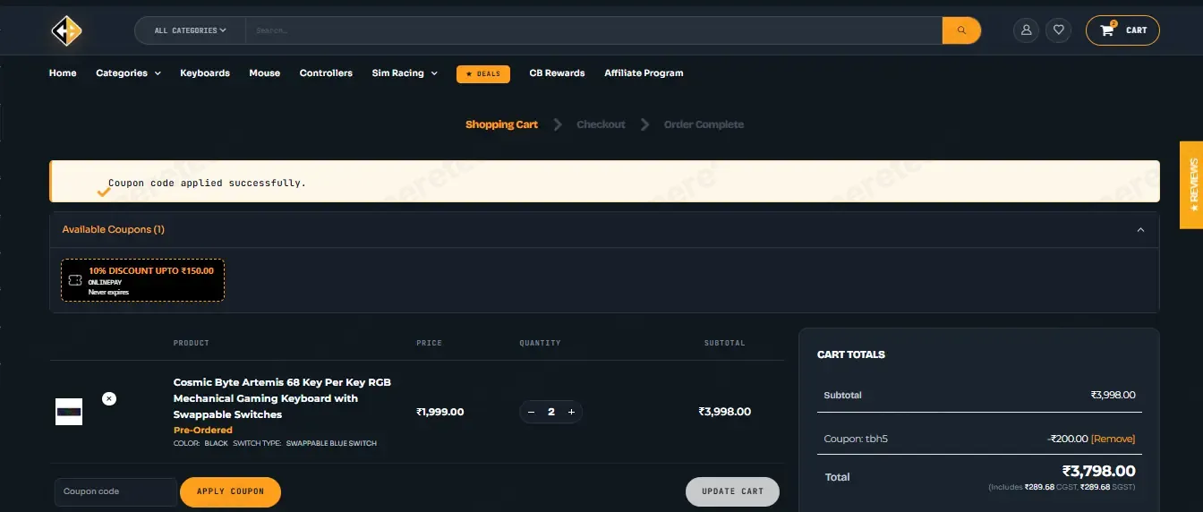Focus the search text field
1203x512 pixels.
pyautogui.click(x=593, y=30)
